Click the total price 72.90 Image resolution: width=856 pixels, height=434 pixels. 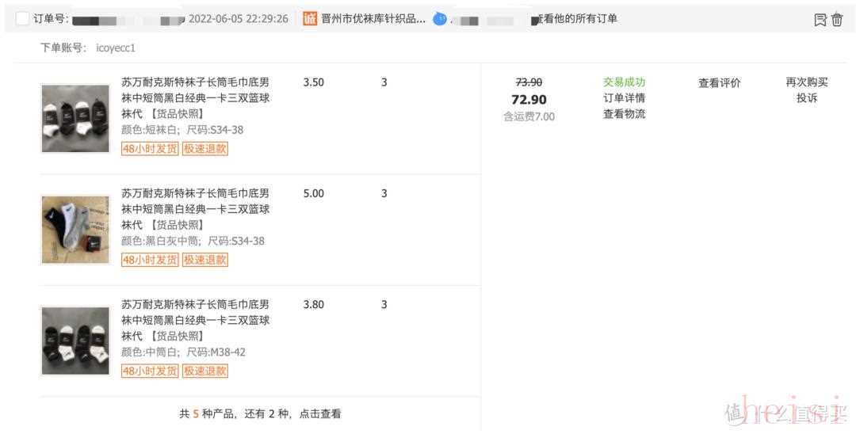[529, 100]
